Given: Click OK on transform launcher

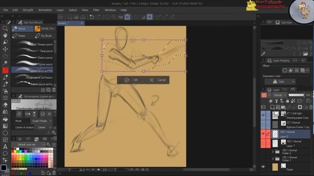Looking at the screenshot, I should [x=131, y=80].
